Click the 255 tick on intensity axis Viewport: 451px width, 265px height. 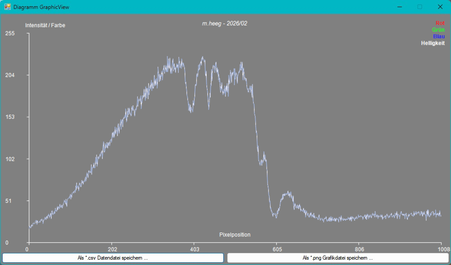click(10, 34)
